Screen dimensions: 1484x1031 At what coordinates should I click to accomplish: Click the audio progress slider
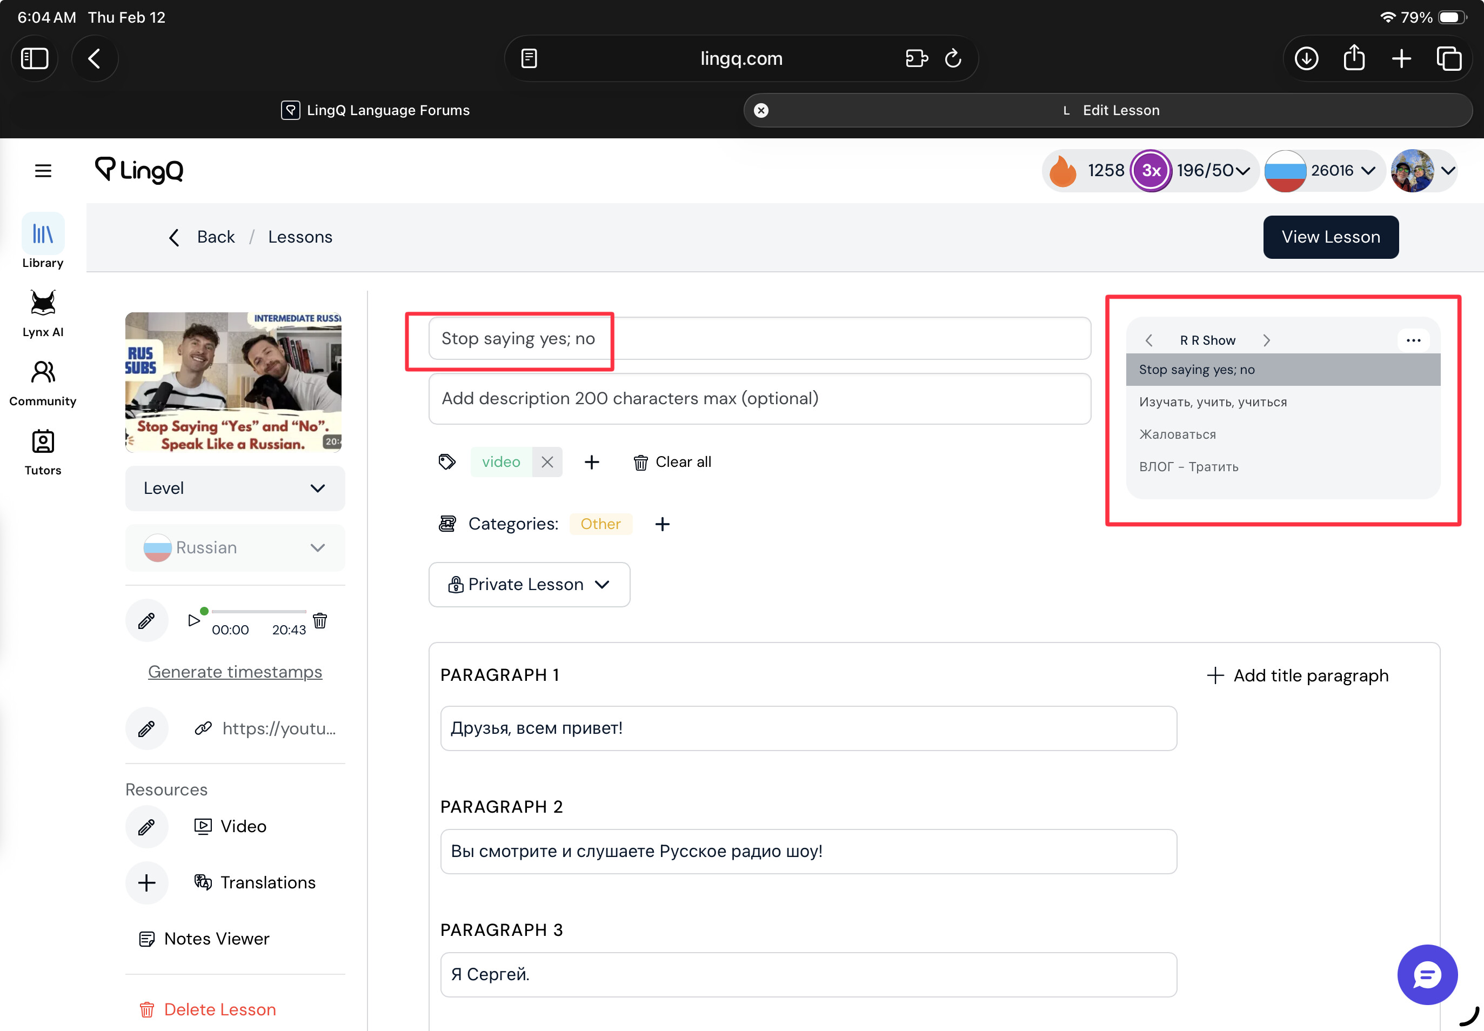coord(258,611)
